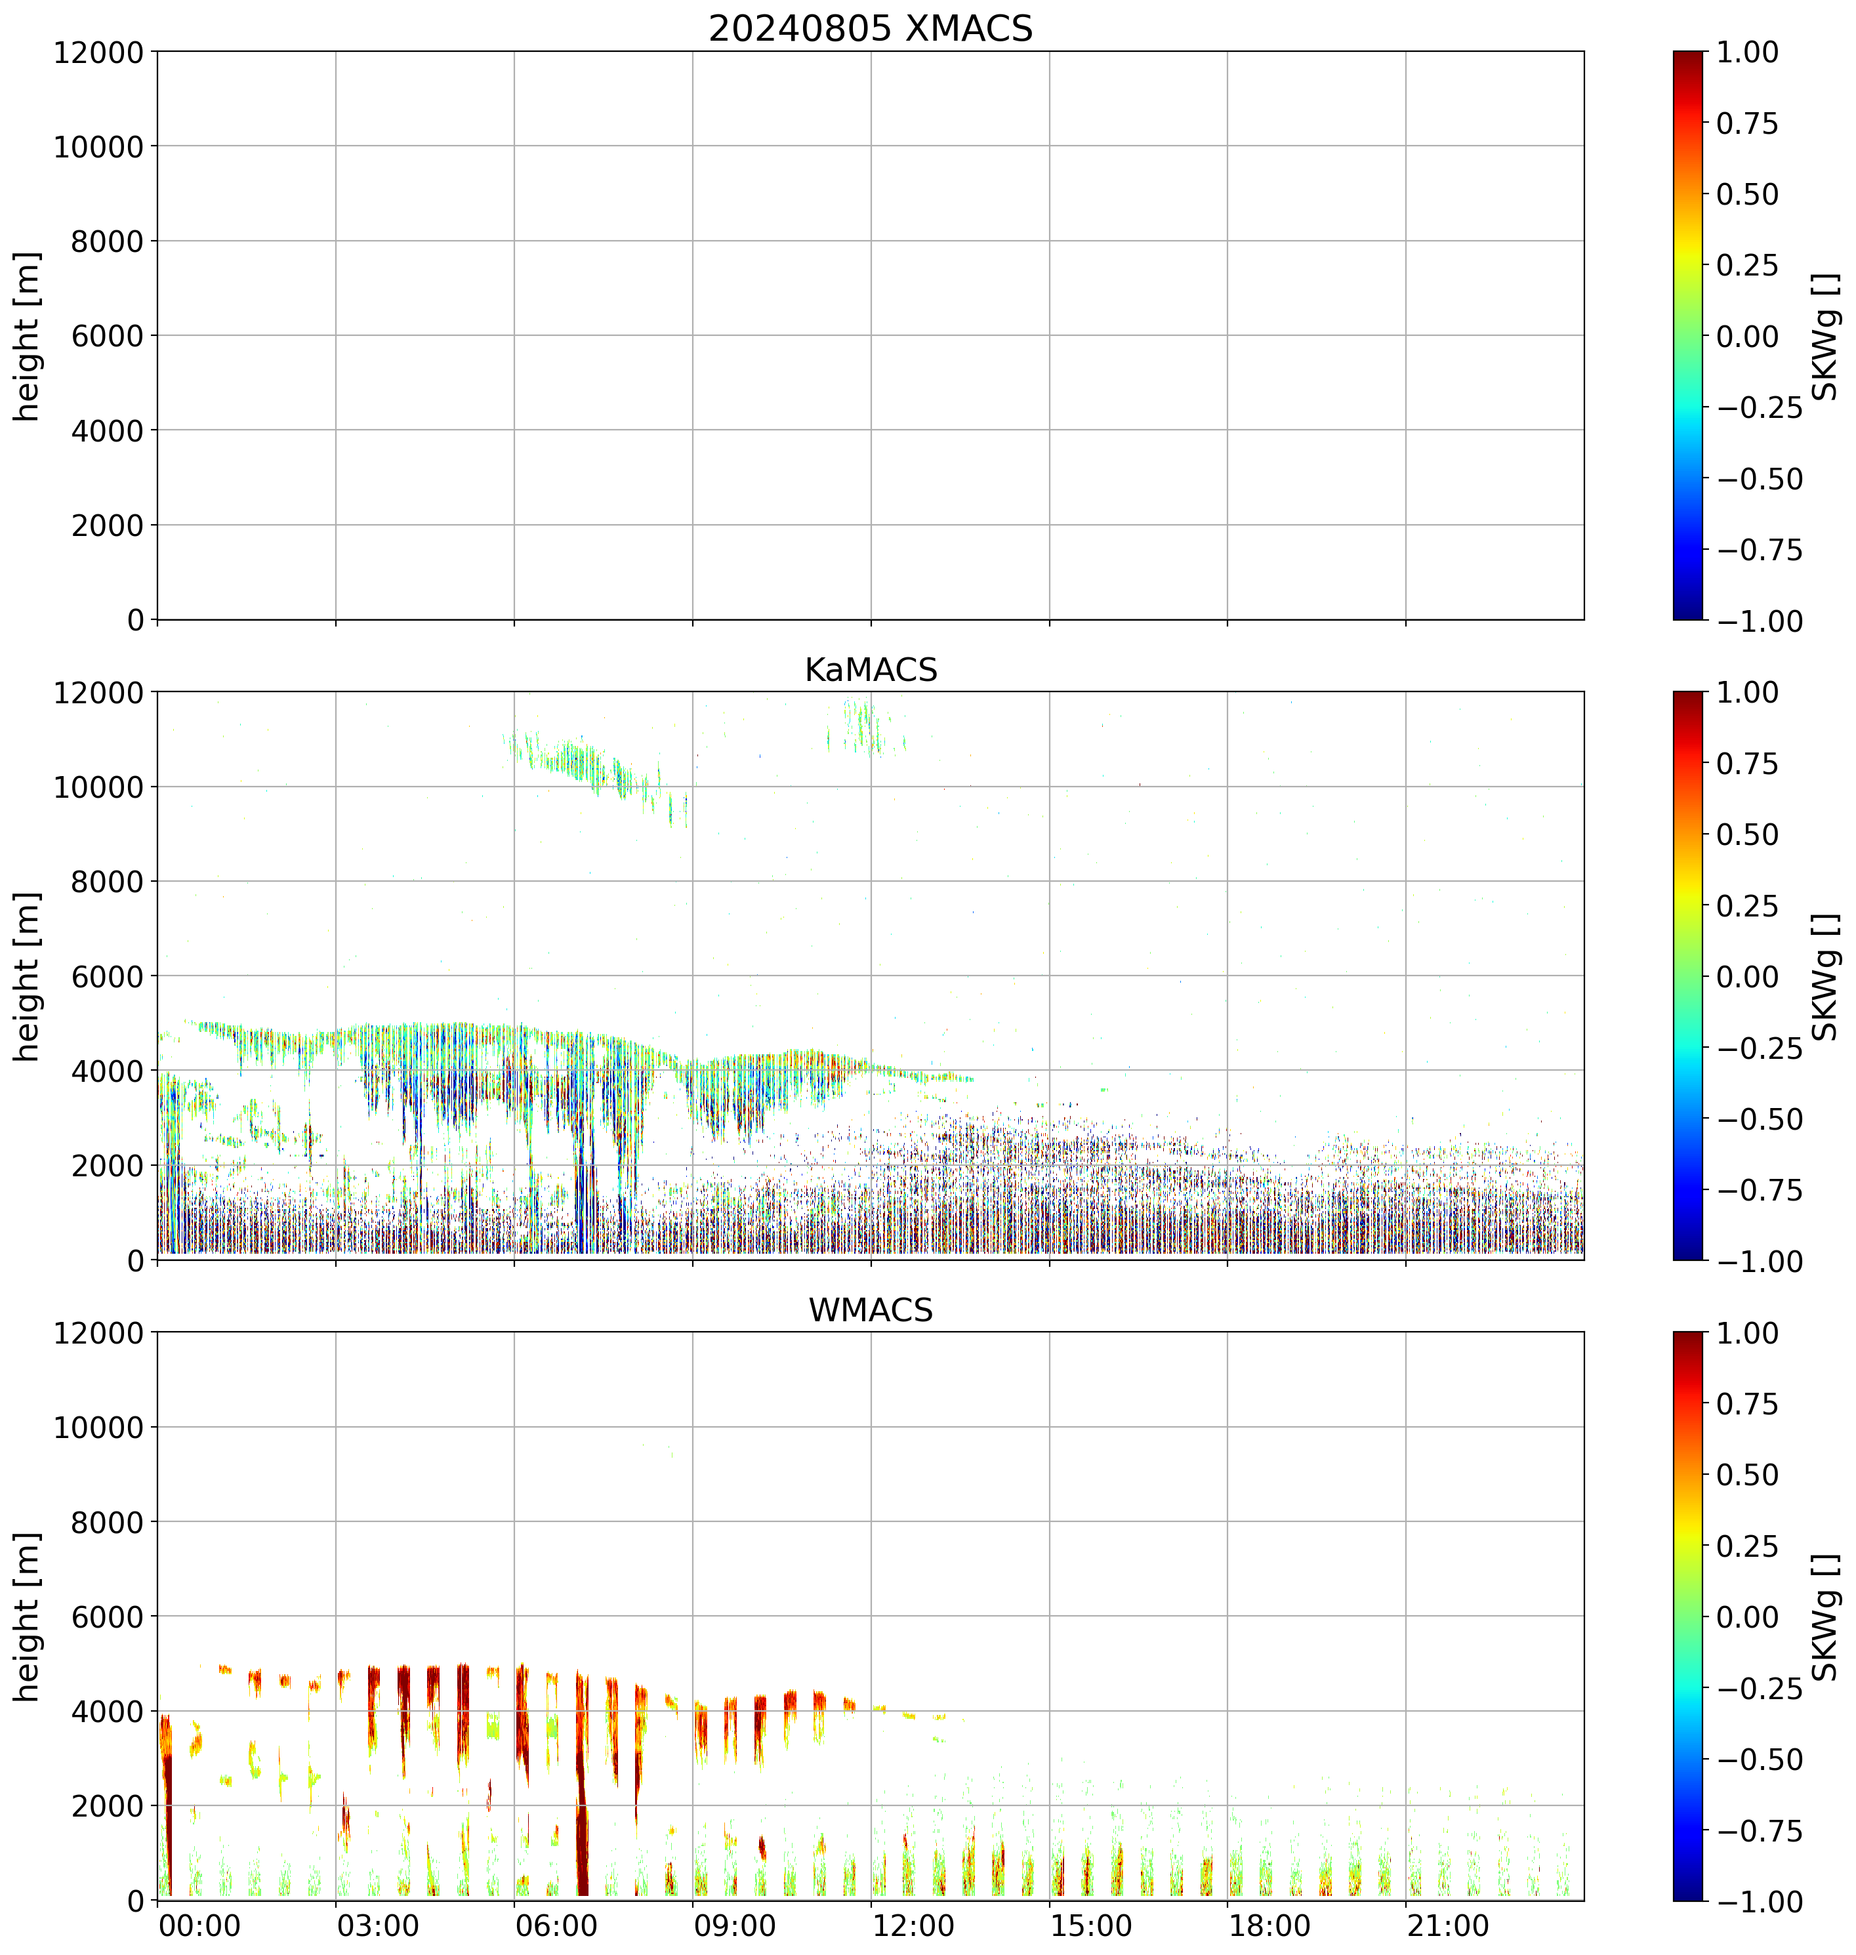
Task: Click the KaMACS panel colorbar
Action: click(1688, 976)
